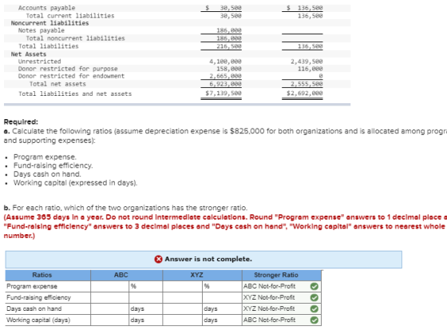447x334 pixels.
Task: Click the 'Accounts payable' line
Action: click(47, 8)
